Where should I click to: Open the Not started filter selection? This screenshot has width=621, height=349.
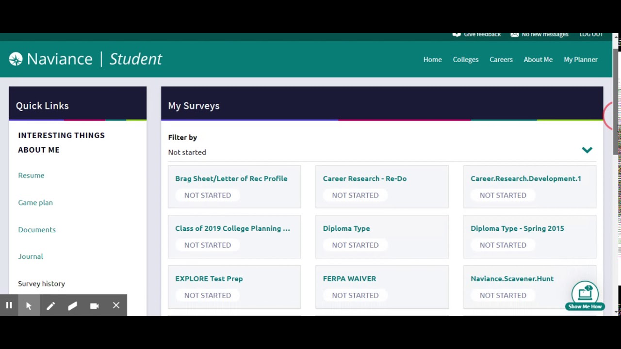[382, 152]
